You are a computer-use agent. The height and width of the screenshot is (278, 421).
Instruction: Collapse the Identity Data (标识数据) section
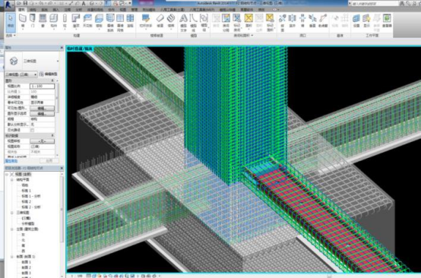click(52, 135)
